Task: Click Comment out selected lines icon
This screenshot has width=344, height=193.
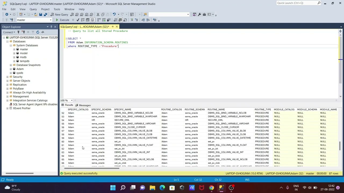Action: [x=132, y=20]
